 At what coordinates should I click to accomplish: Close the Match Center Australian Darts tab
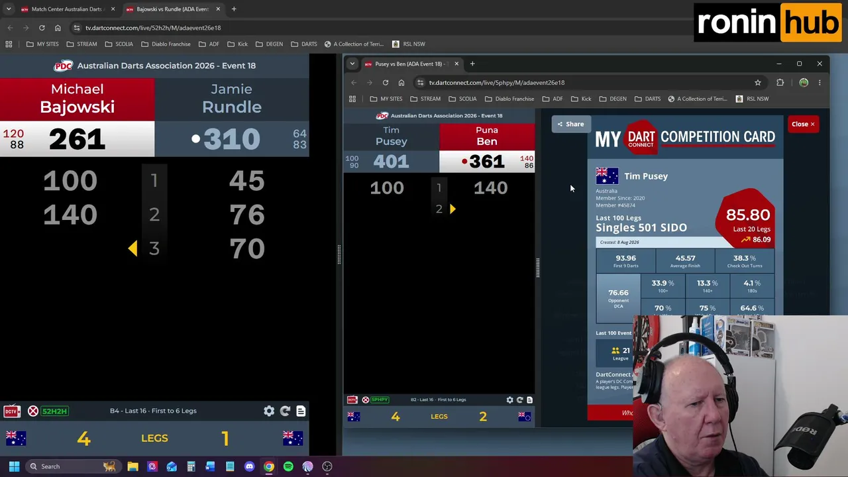click(113, 9)
